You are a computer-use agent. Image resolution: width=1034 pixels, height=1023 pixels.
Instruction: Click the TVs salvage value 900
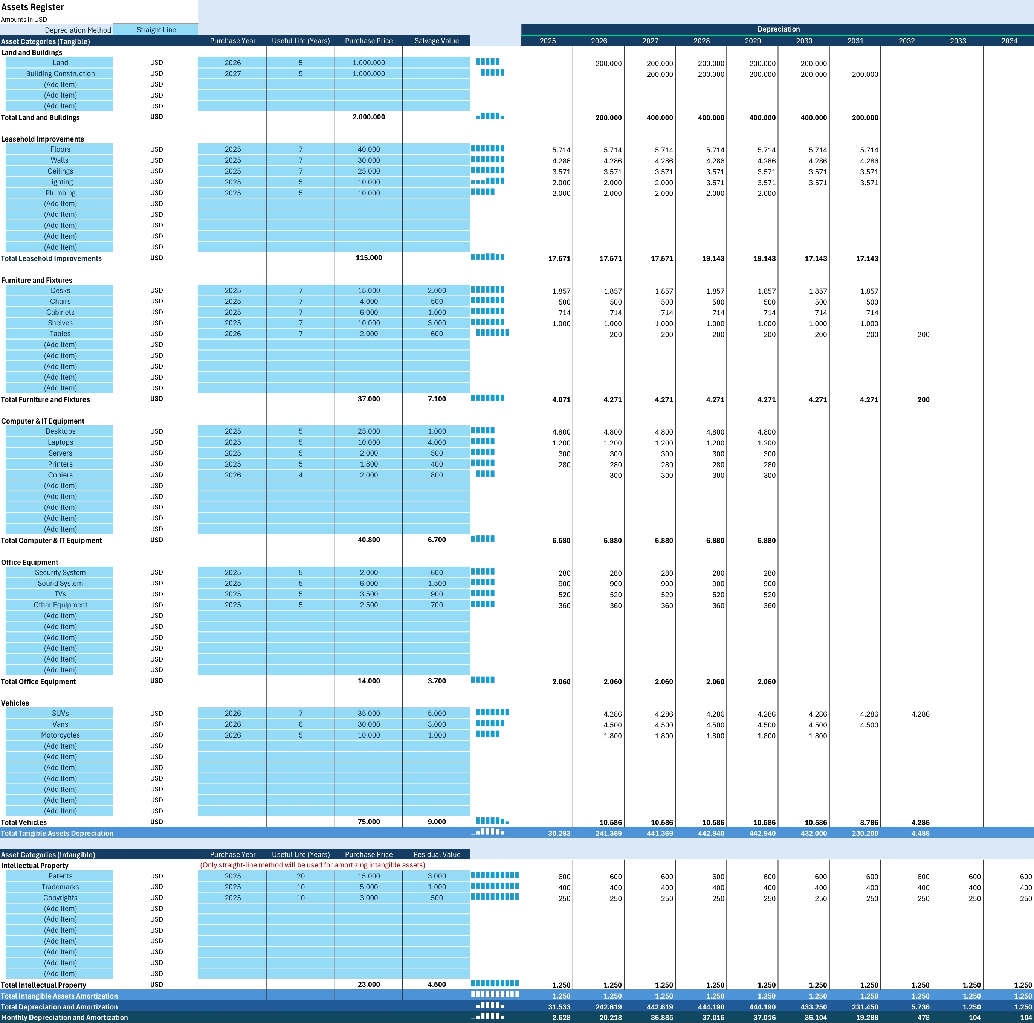pos(436,594)
